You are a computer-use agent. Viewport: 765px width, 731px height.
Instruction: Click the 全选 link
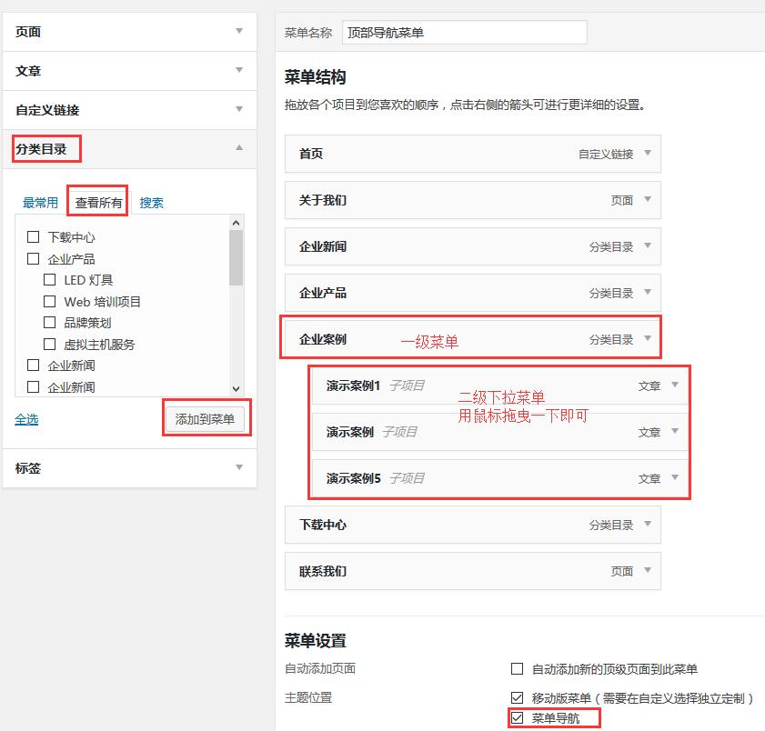26,419
